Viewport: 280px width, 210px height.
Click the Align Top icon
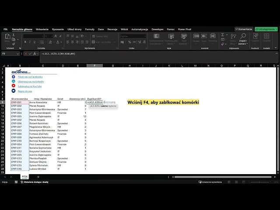pyautogui.click(x=68, y=36)
